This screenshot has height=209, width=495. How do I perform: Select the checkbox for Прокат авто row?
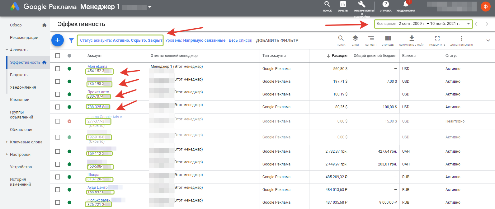[58, 94]
